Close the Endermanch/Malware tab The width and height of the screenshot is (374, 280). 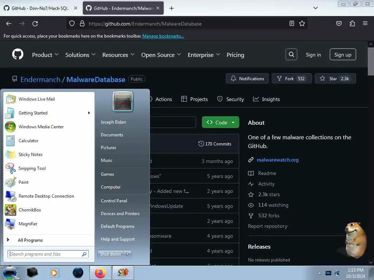pos(158,8)
